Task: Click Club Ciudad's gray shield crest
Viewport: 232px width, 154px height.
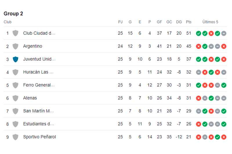Action: 16,33
